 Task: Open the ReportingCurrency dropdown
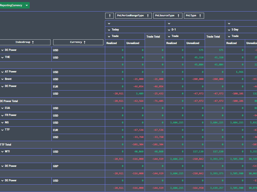[27, 5]
